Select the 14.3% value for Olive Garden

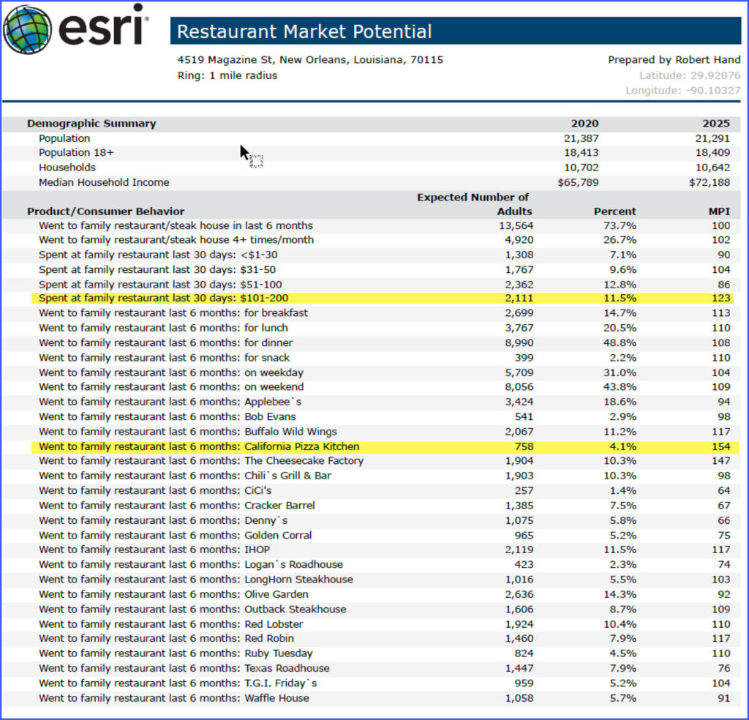pos(619,594)
